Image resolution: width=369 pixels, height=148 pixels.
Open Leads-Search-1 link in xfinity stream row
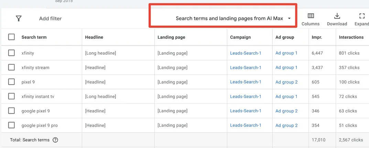click(246, 67)
